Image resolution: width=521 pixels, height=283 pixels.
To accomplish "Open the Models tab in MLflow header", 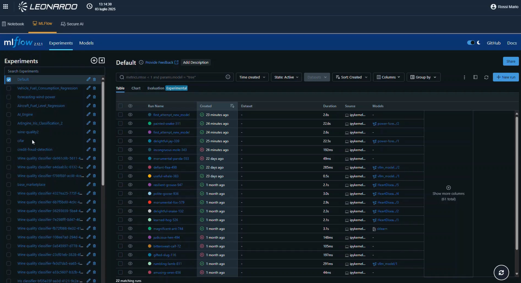I will pyautogui.click(x=86, y=43).
